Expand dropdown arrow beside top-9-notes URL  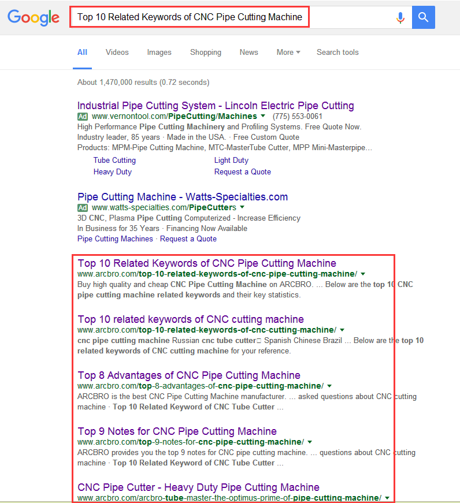(310, 442)
